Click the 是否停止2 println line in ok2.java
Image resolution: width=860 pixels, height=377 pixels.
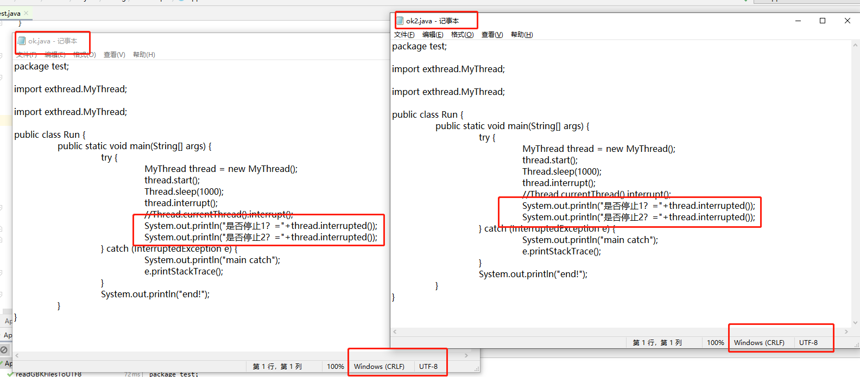638,218
